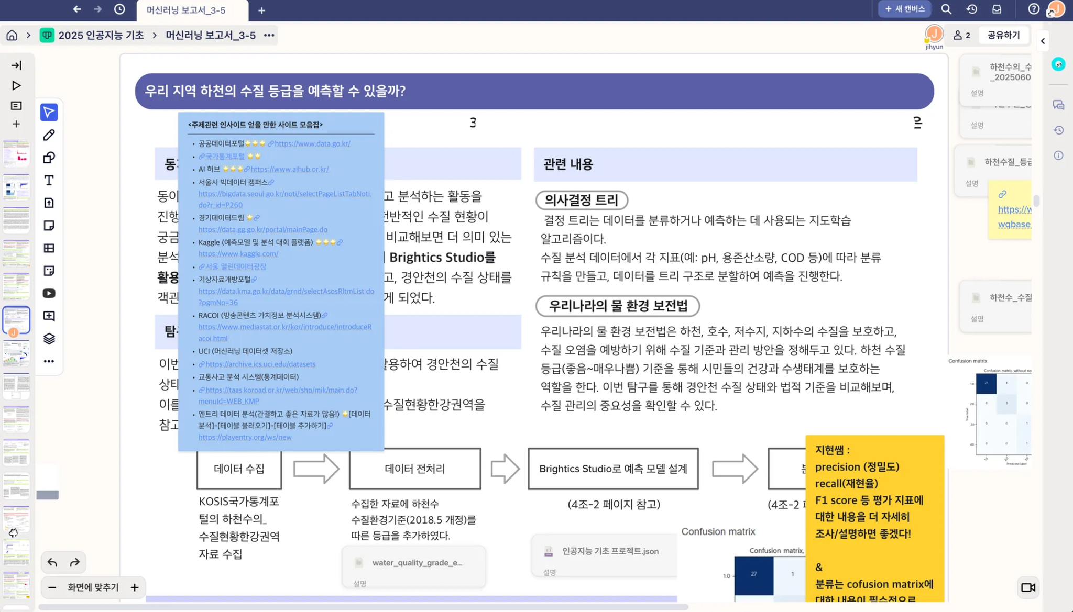Click the teal AI assistant icon
Viewport: 1073px width, 612px height.
pyautogui.click(x=1058, y=64)
